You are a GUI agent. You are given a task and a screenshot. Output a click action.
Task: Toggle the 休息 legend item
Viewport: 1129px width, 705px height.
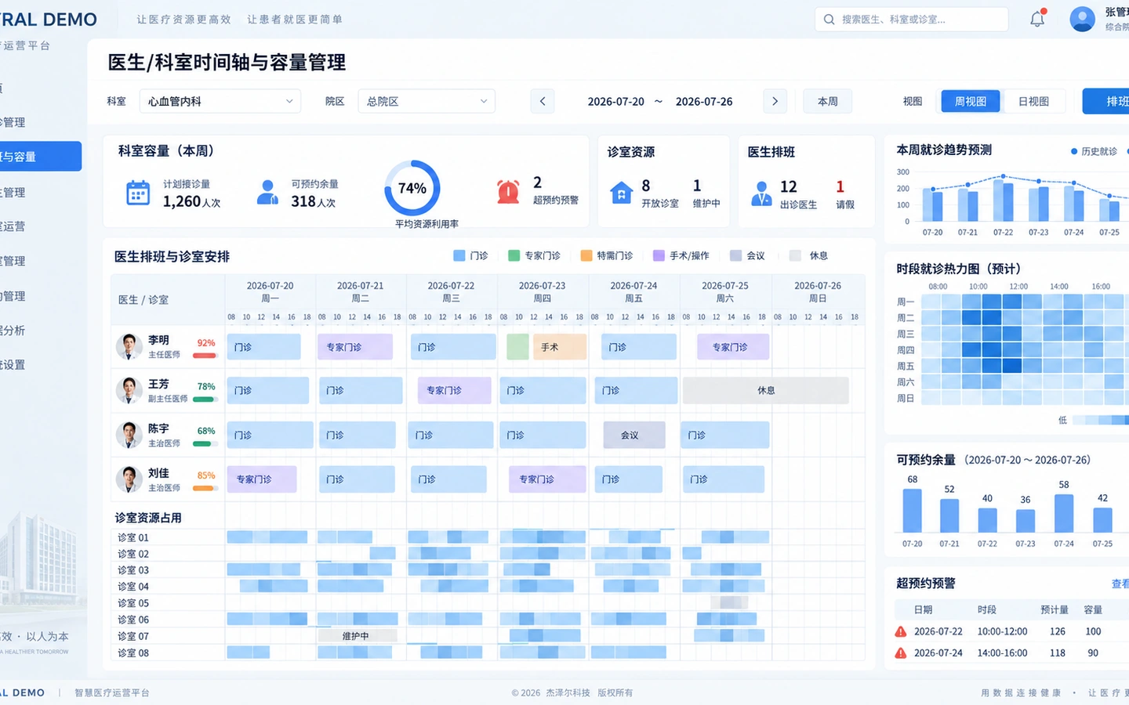tap(808, 255)
